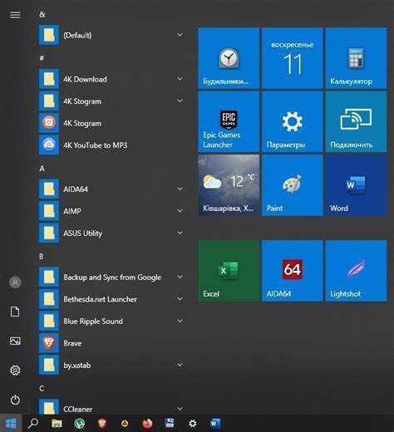Launch the Lightshot tile
The image size is (394, 432).
point(356,271)
